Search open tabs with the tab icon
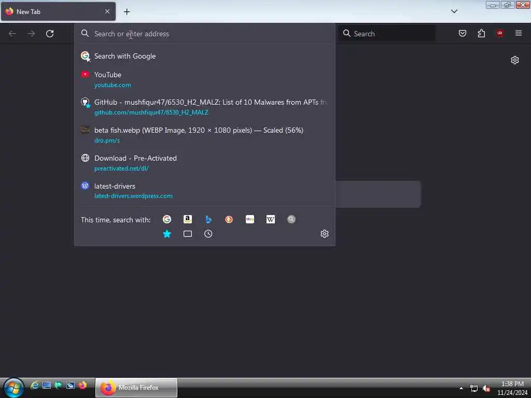 click(188, 234)
